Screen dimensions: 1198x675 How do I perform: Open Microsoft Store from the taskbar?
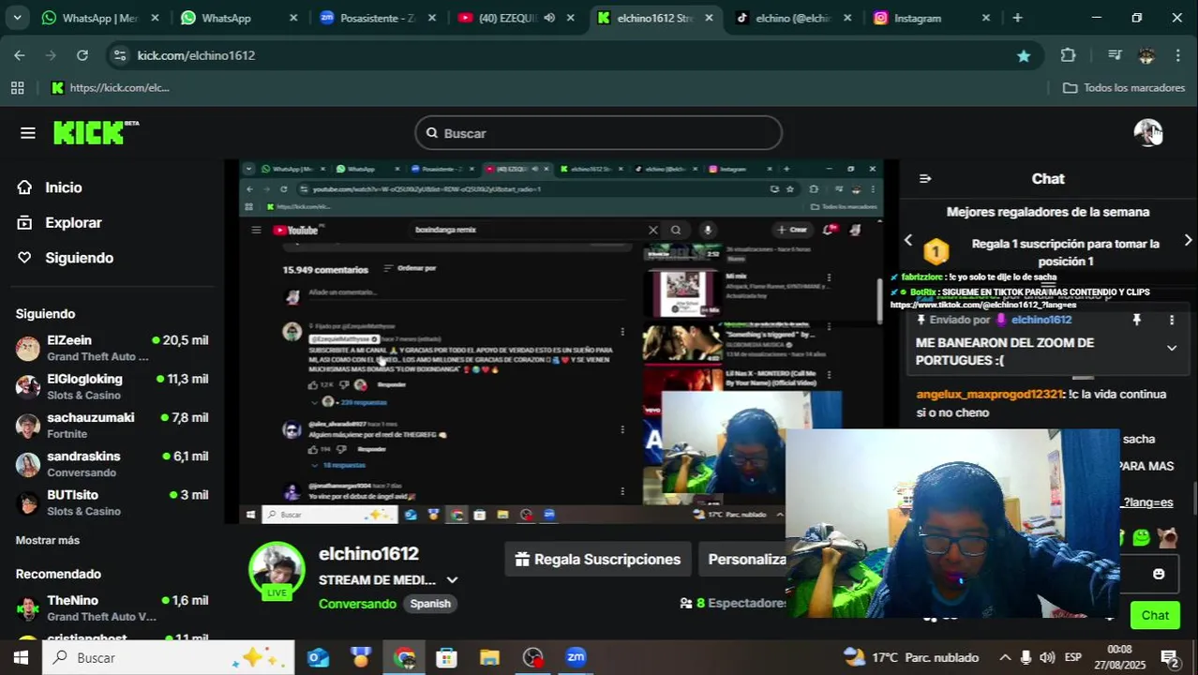pyautogui.click(x=446, y=657)
